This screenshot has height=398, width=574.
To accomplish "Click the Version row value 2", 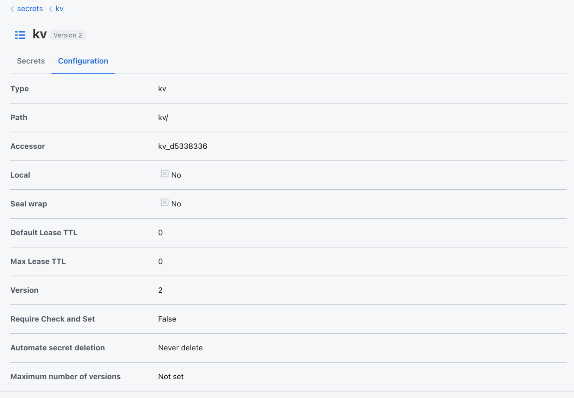I will point(161,290).
